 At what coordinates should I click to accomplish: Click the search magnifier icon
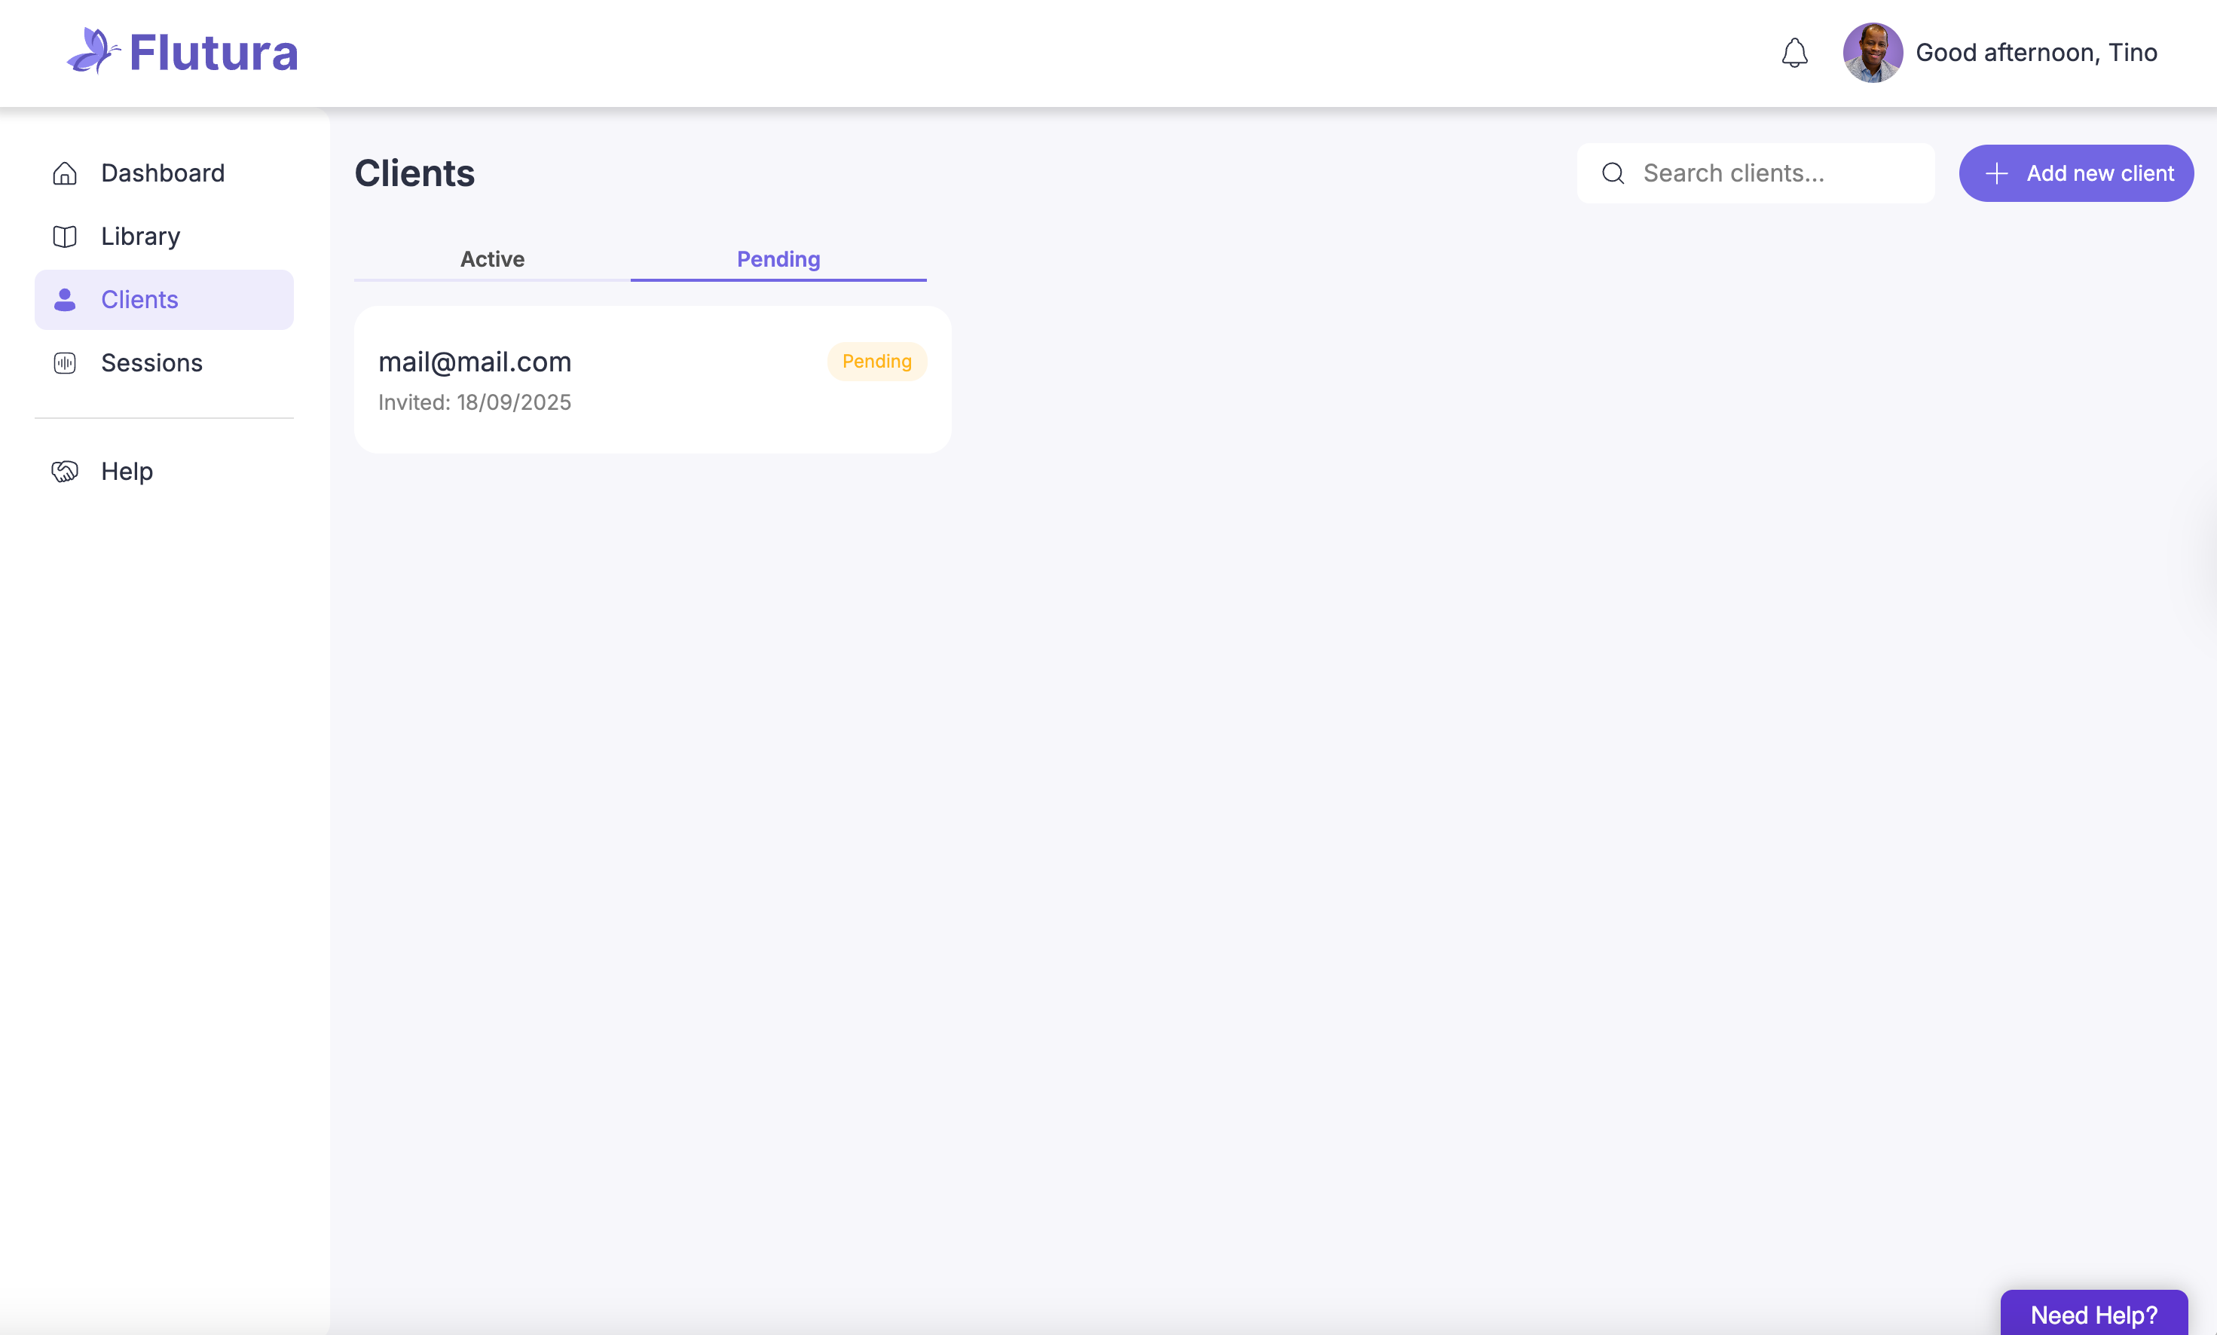click(1613, 173)
